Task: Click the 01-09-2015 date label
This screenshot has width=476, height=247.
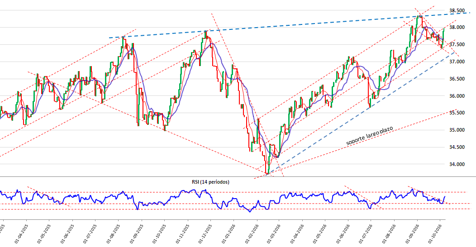Action: pos(136,234)
